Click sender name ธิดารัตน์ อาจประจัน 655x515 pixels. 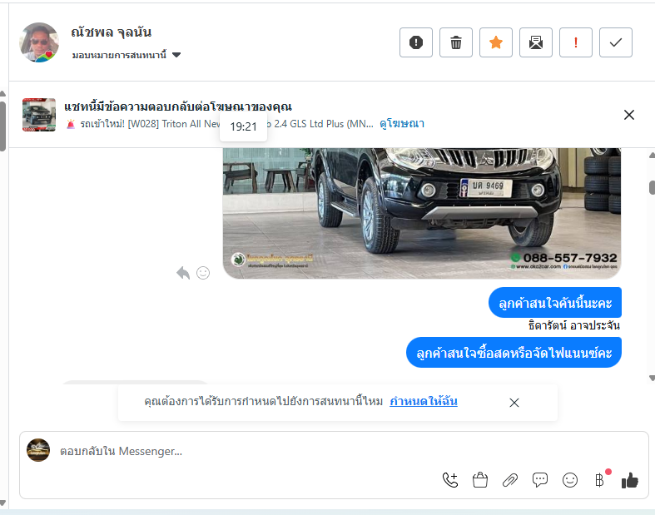(574, 325)
